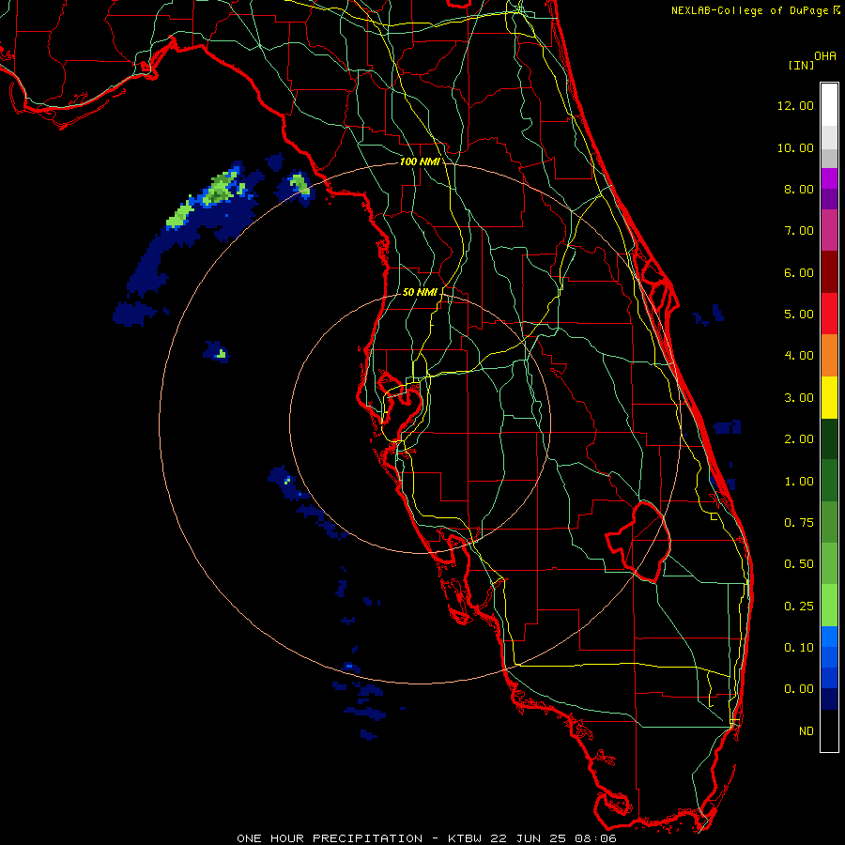Click the 50 NMI range ring label

pos(420,292)
